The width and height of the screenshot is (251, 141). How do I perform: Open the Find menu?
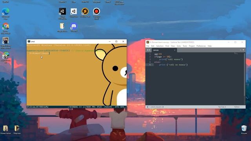click(167, 46)
